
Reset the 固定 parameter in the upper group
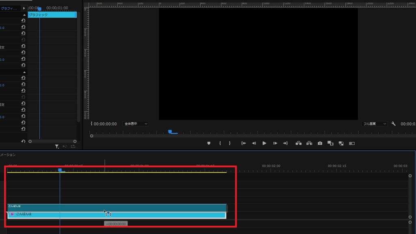23,46
